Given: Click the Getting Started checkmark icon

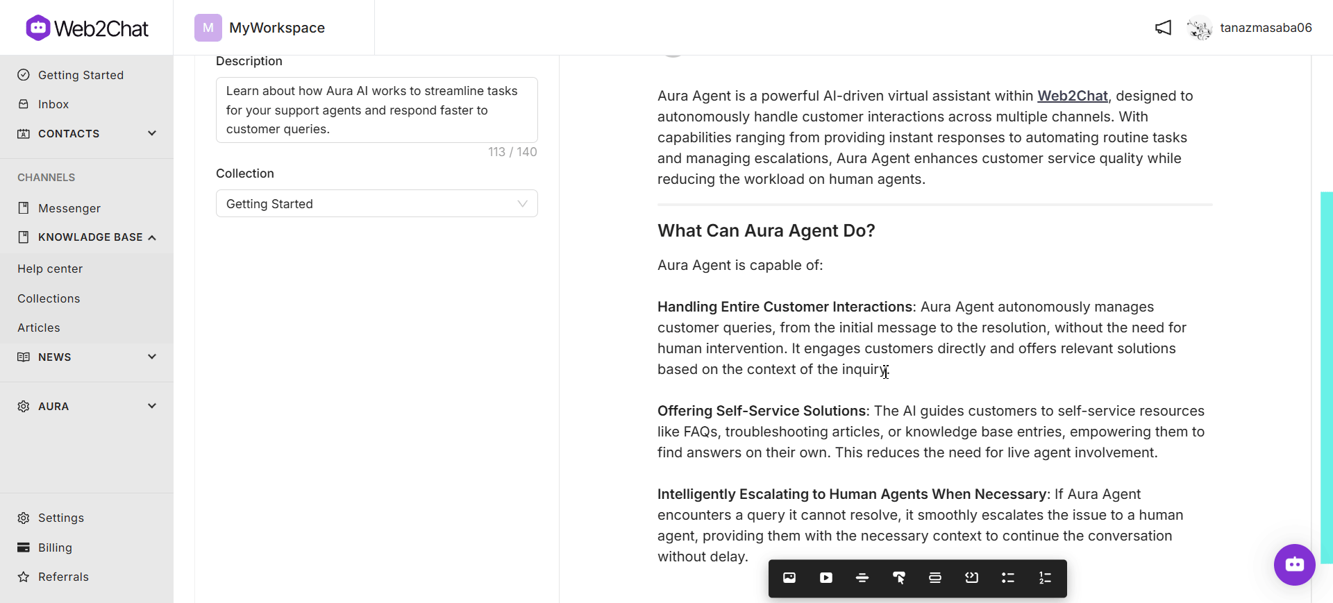Looking at the screenshot, I should tap(24, 75).
